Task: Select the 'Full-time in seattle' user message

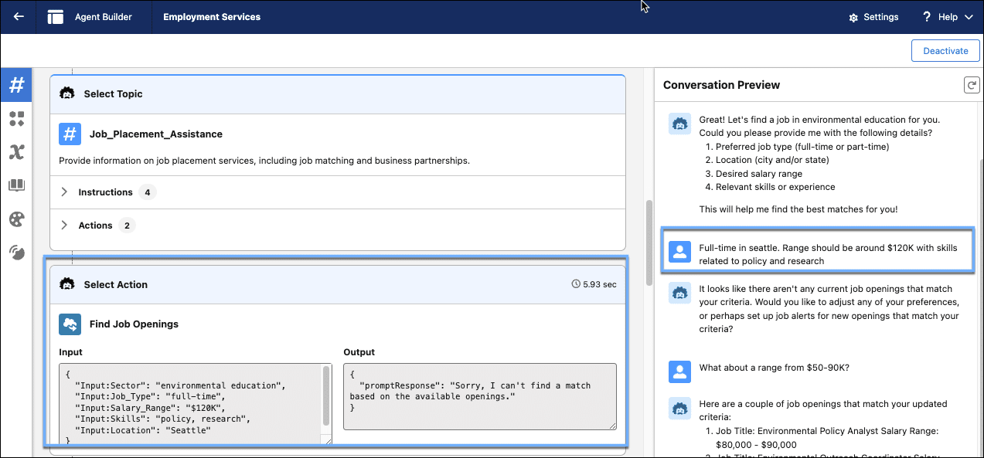Action: click(x=828, y=254)
